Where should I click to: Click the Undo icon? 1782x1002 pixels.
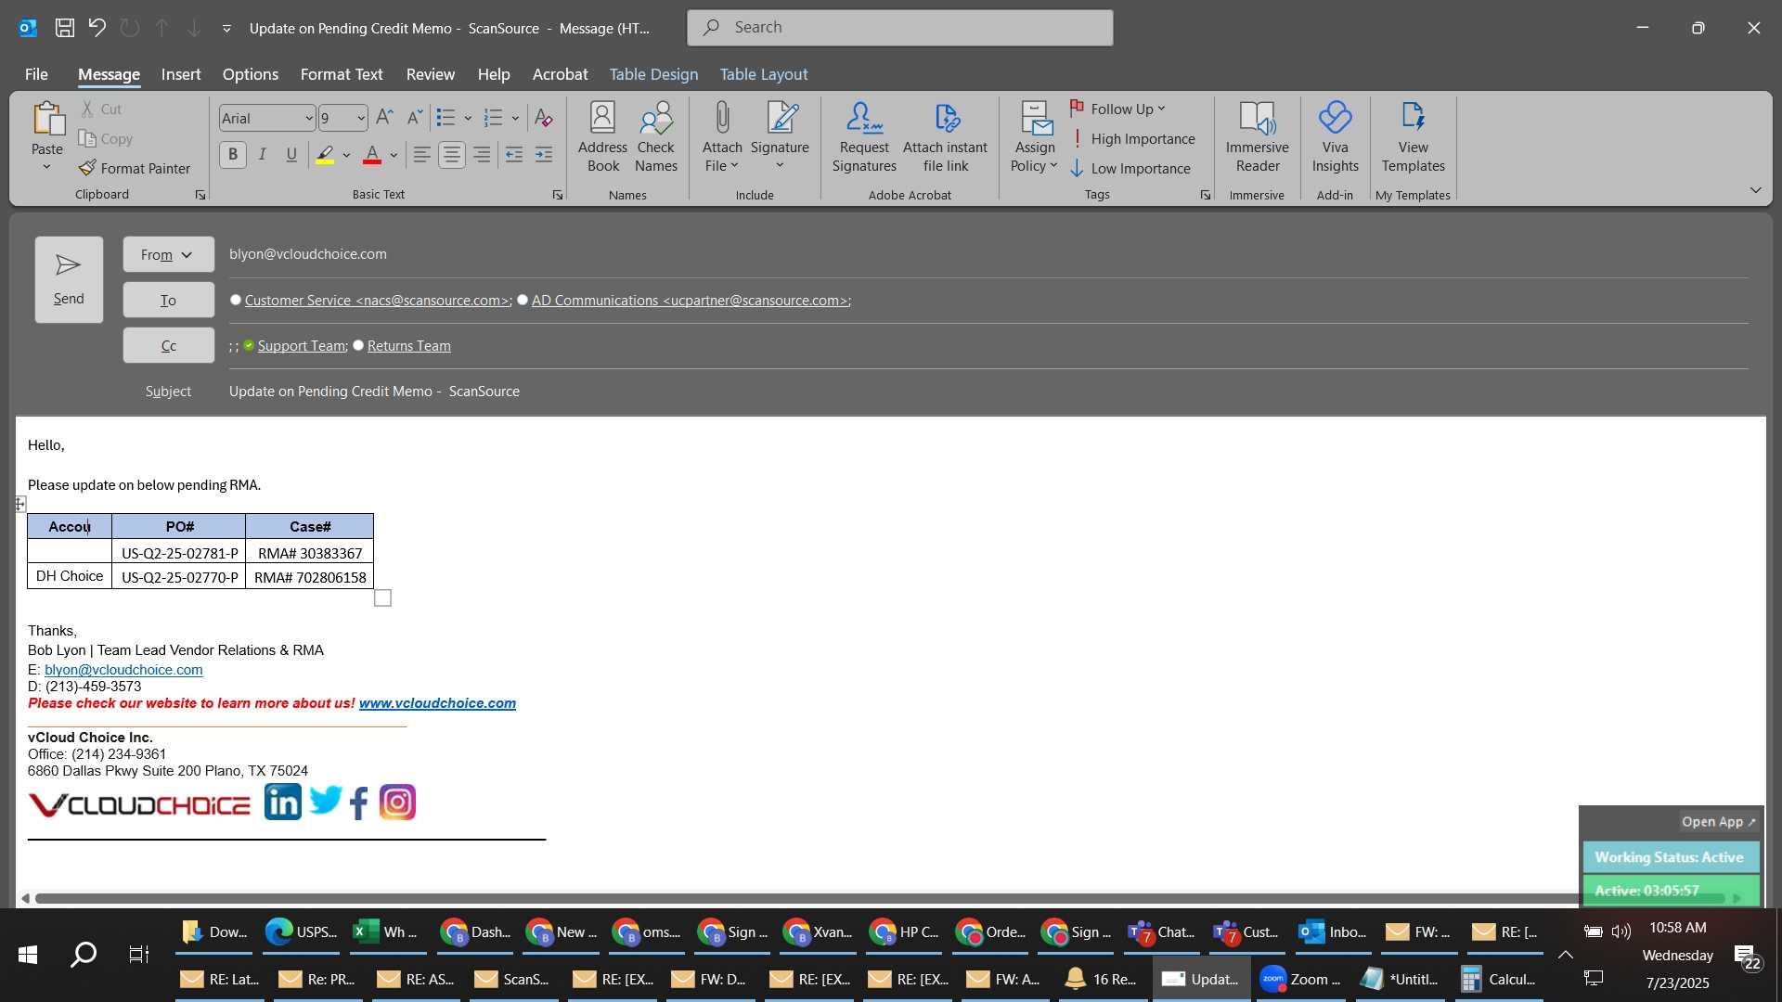pos(97,28)
